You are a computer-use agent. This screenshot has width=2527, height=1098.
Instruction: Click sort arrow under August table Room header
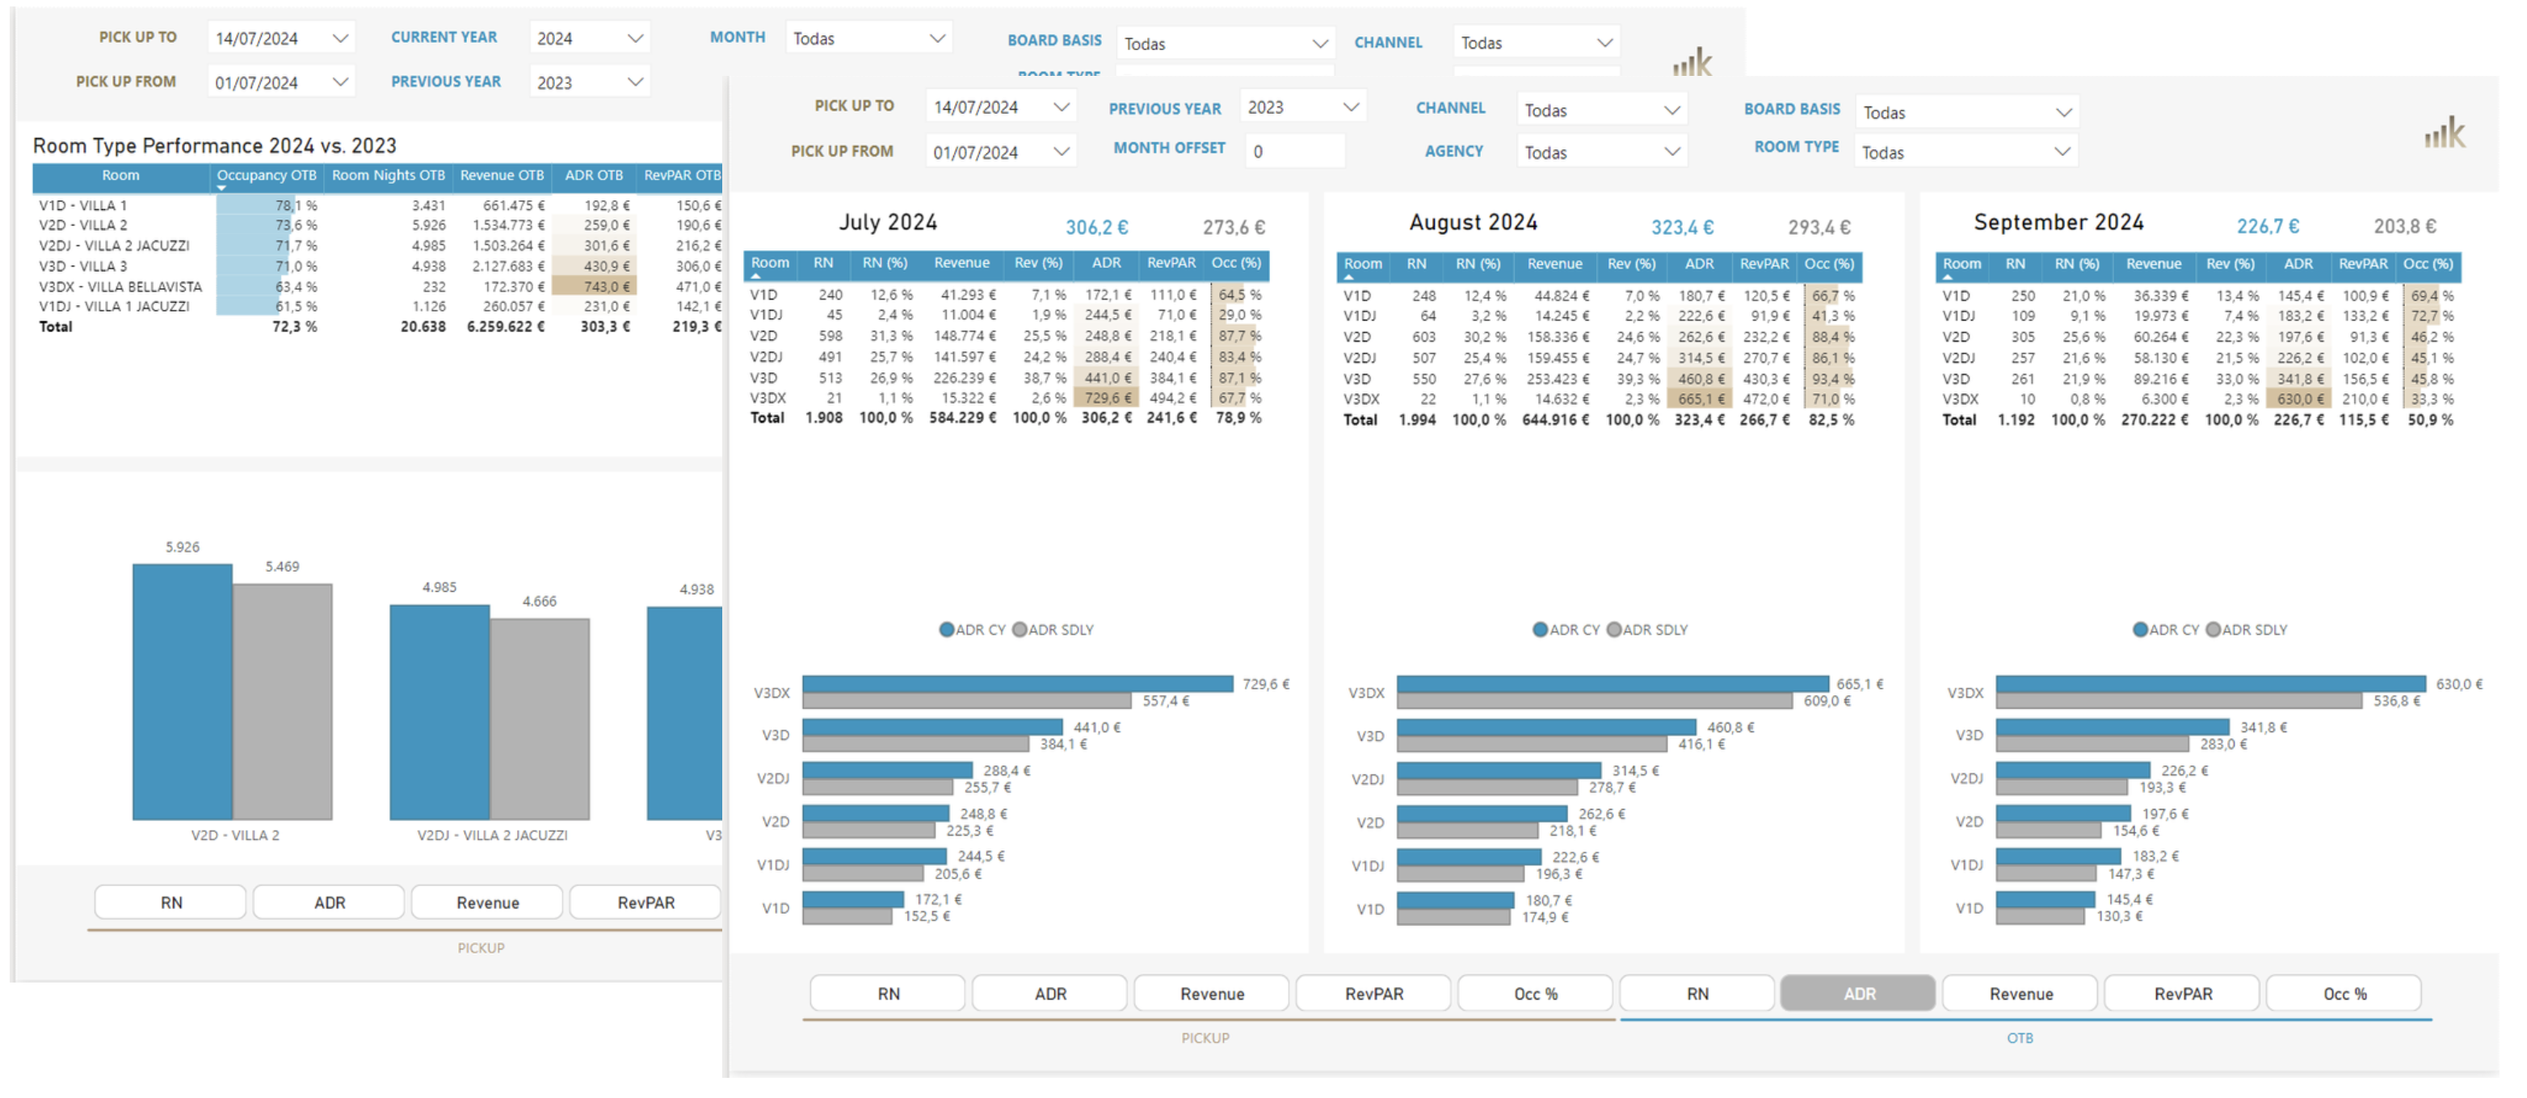[1348, 276]
